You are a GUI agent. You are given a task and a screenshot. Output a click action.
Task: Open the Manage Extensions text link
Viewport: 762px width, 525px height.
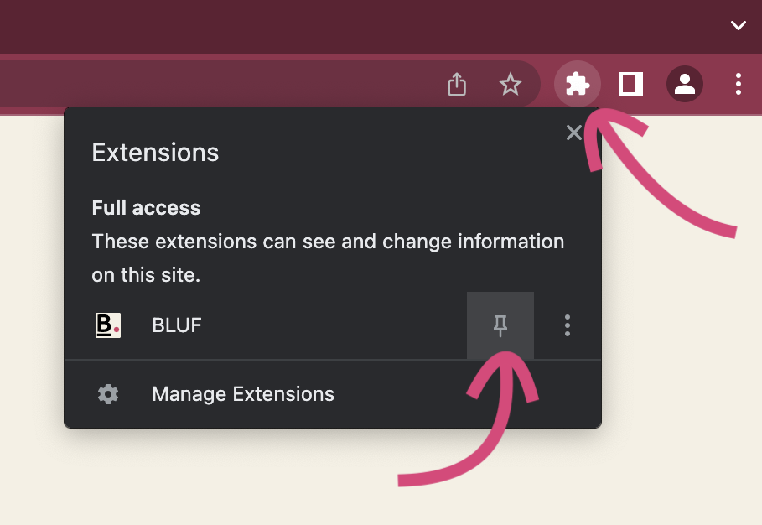coord(243,394)
